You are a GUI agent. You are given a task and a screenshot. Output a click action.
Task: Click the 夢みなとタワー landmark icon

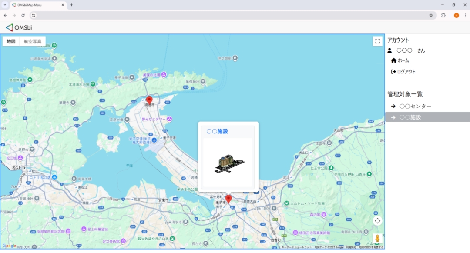[170, 119]
